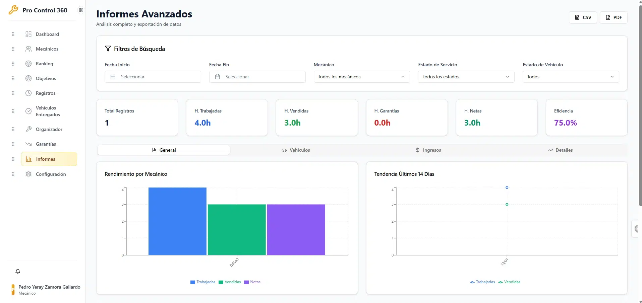The image size is (642, 303).
Task: Open Configuración gear icon
Action: point(28,174)
